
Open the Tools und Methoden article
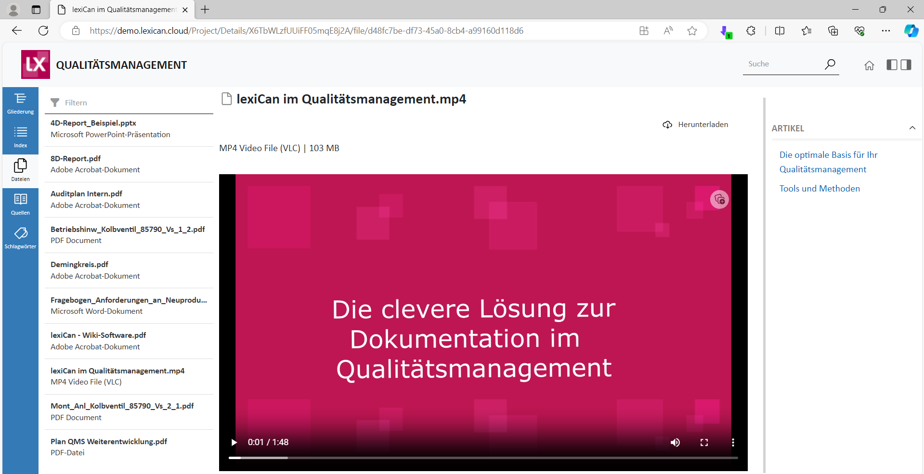coord(820,189)
